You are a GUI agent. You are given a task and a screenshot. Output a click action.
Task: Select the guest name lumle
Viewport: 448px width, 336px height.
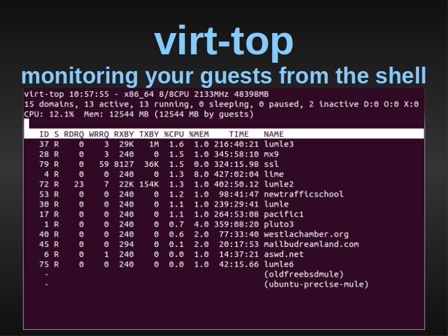coord(276,204)
